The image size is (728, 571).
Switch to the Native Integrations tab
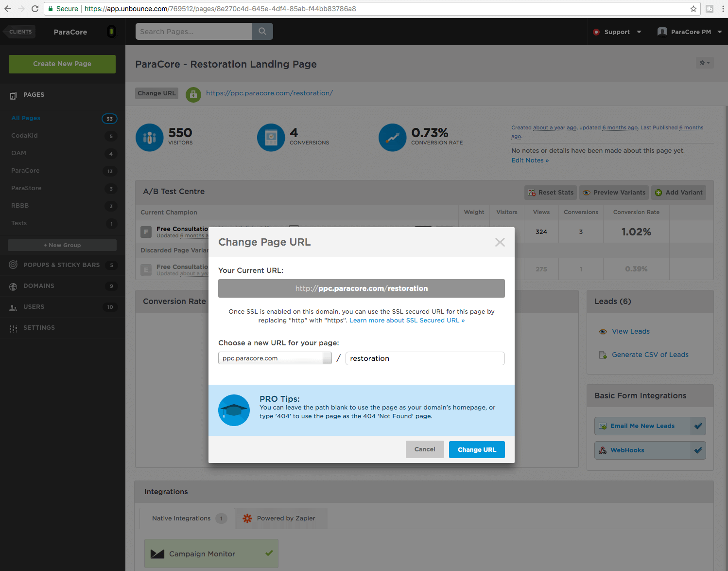[187, 518]
